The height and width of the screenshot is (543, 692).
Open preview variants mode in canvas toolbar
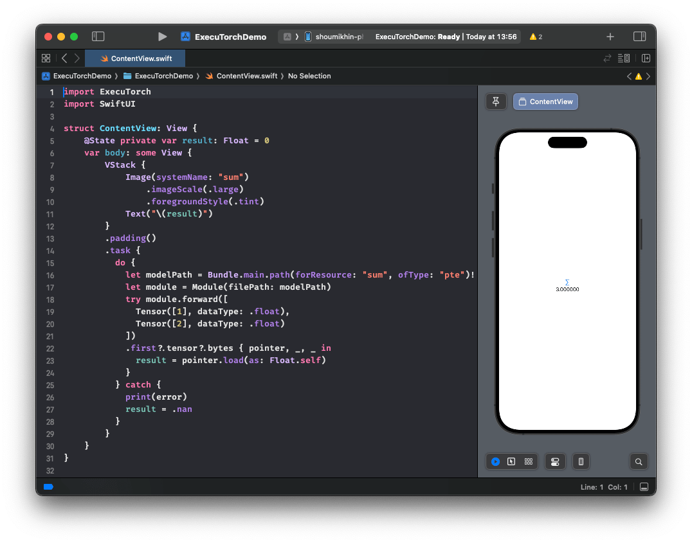[x=528, y=461]
